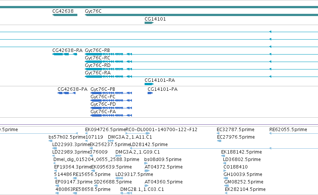The height and width of the screenshot is (195, 318).
Task: Select protein CG14101-PA label
Action: (163, 89)
